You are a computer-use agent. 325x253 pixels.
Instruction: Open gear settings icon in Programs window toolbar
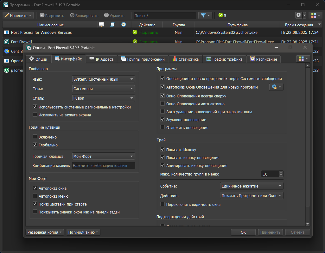(x=298, y=15)
